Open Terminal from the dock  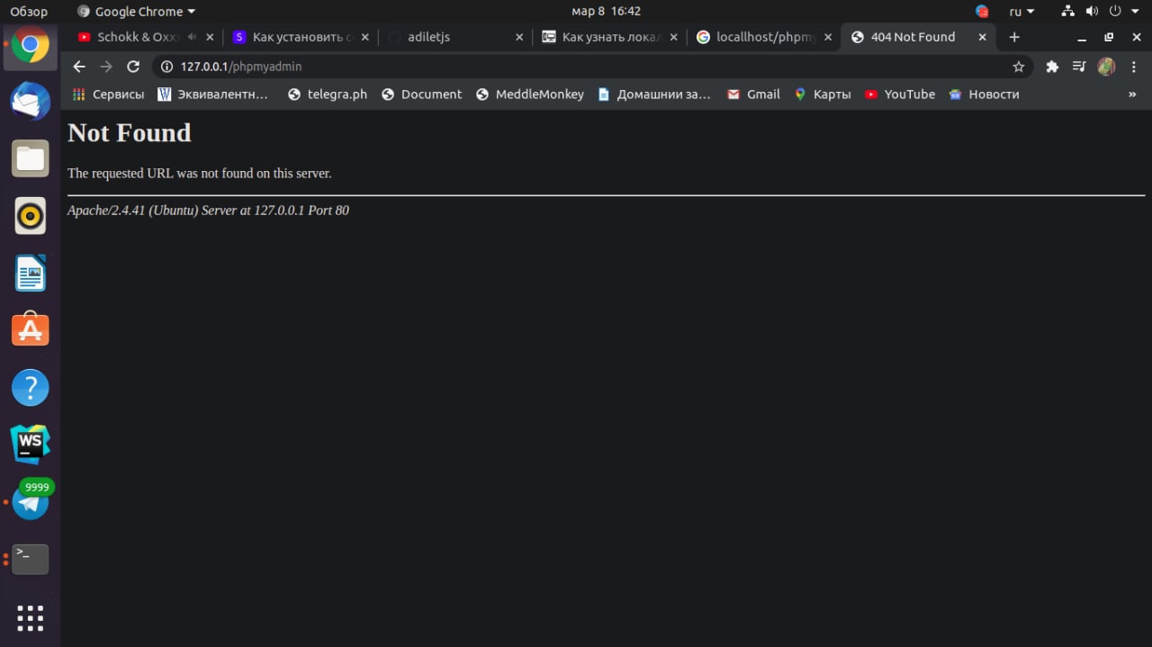coord(30,559)
